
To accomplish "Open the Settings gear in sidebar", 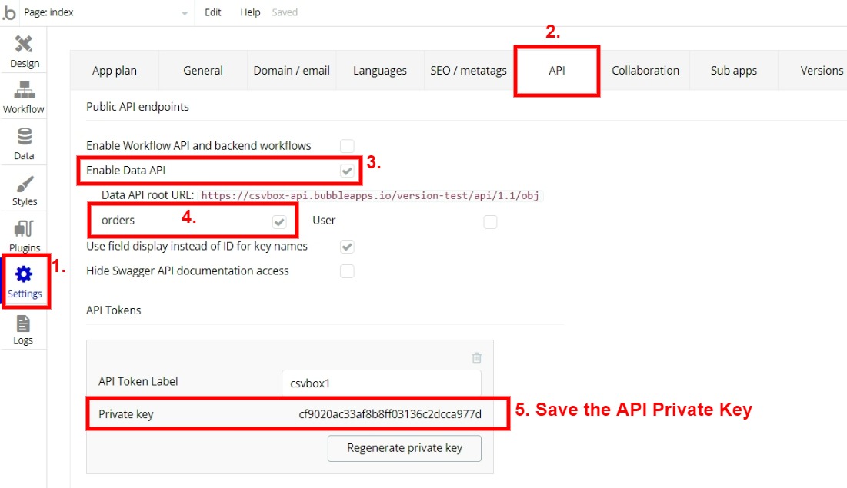I will [x=25, y=282].
